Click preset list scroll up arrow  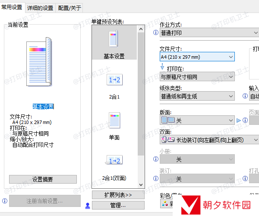(141, 29)
